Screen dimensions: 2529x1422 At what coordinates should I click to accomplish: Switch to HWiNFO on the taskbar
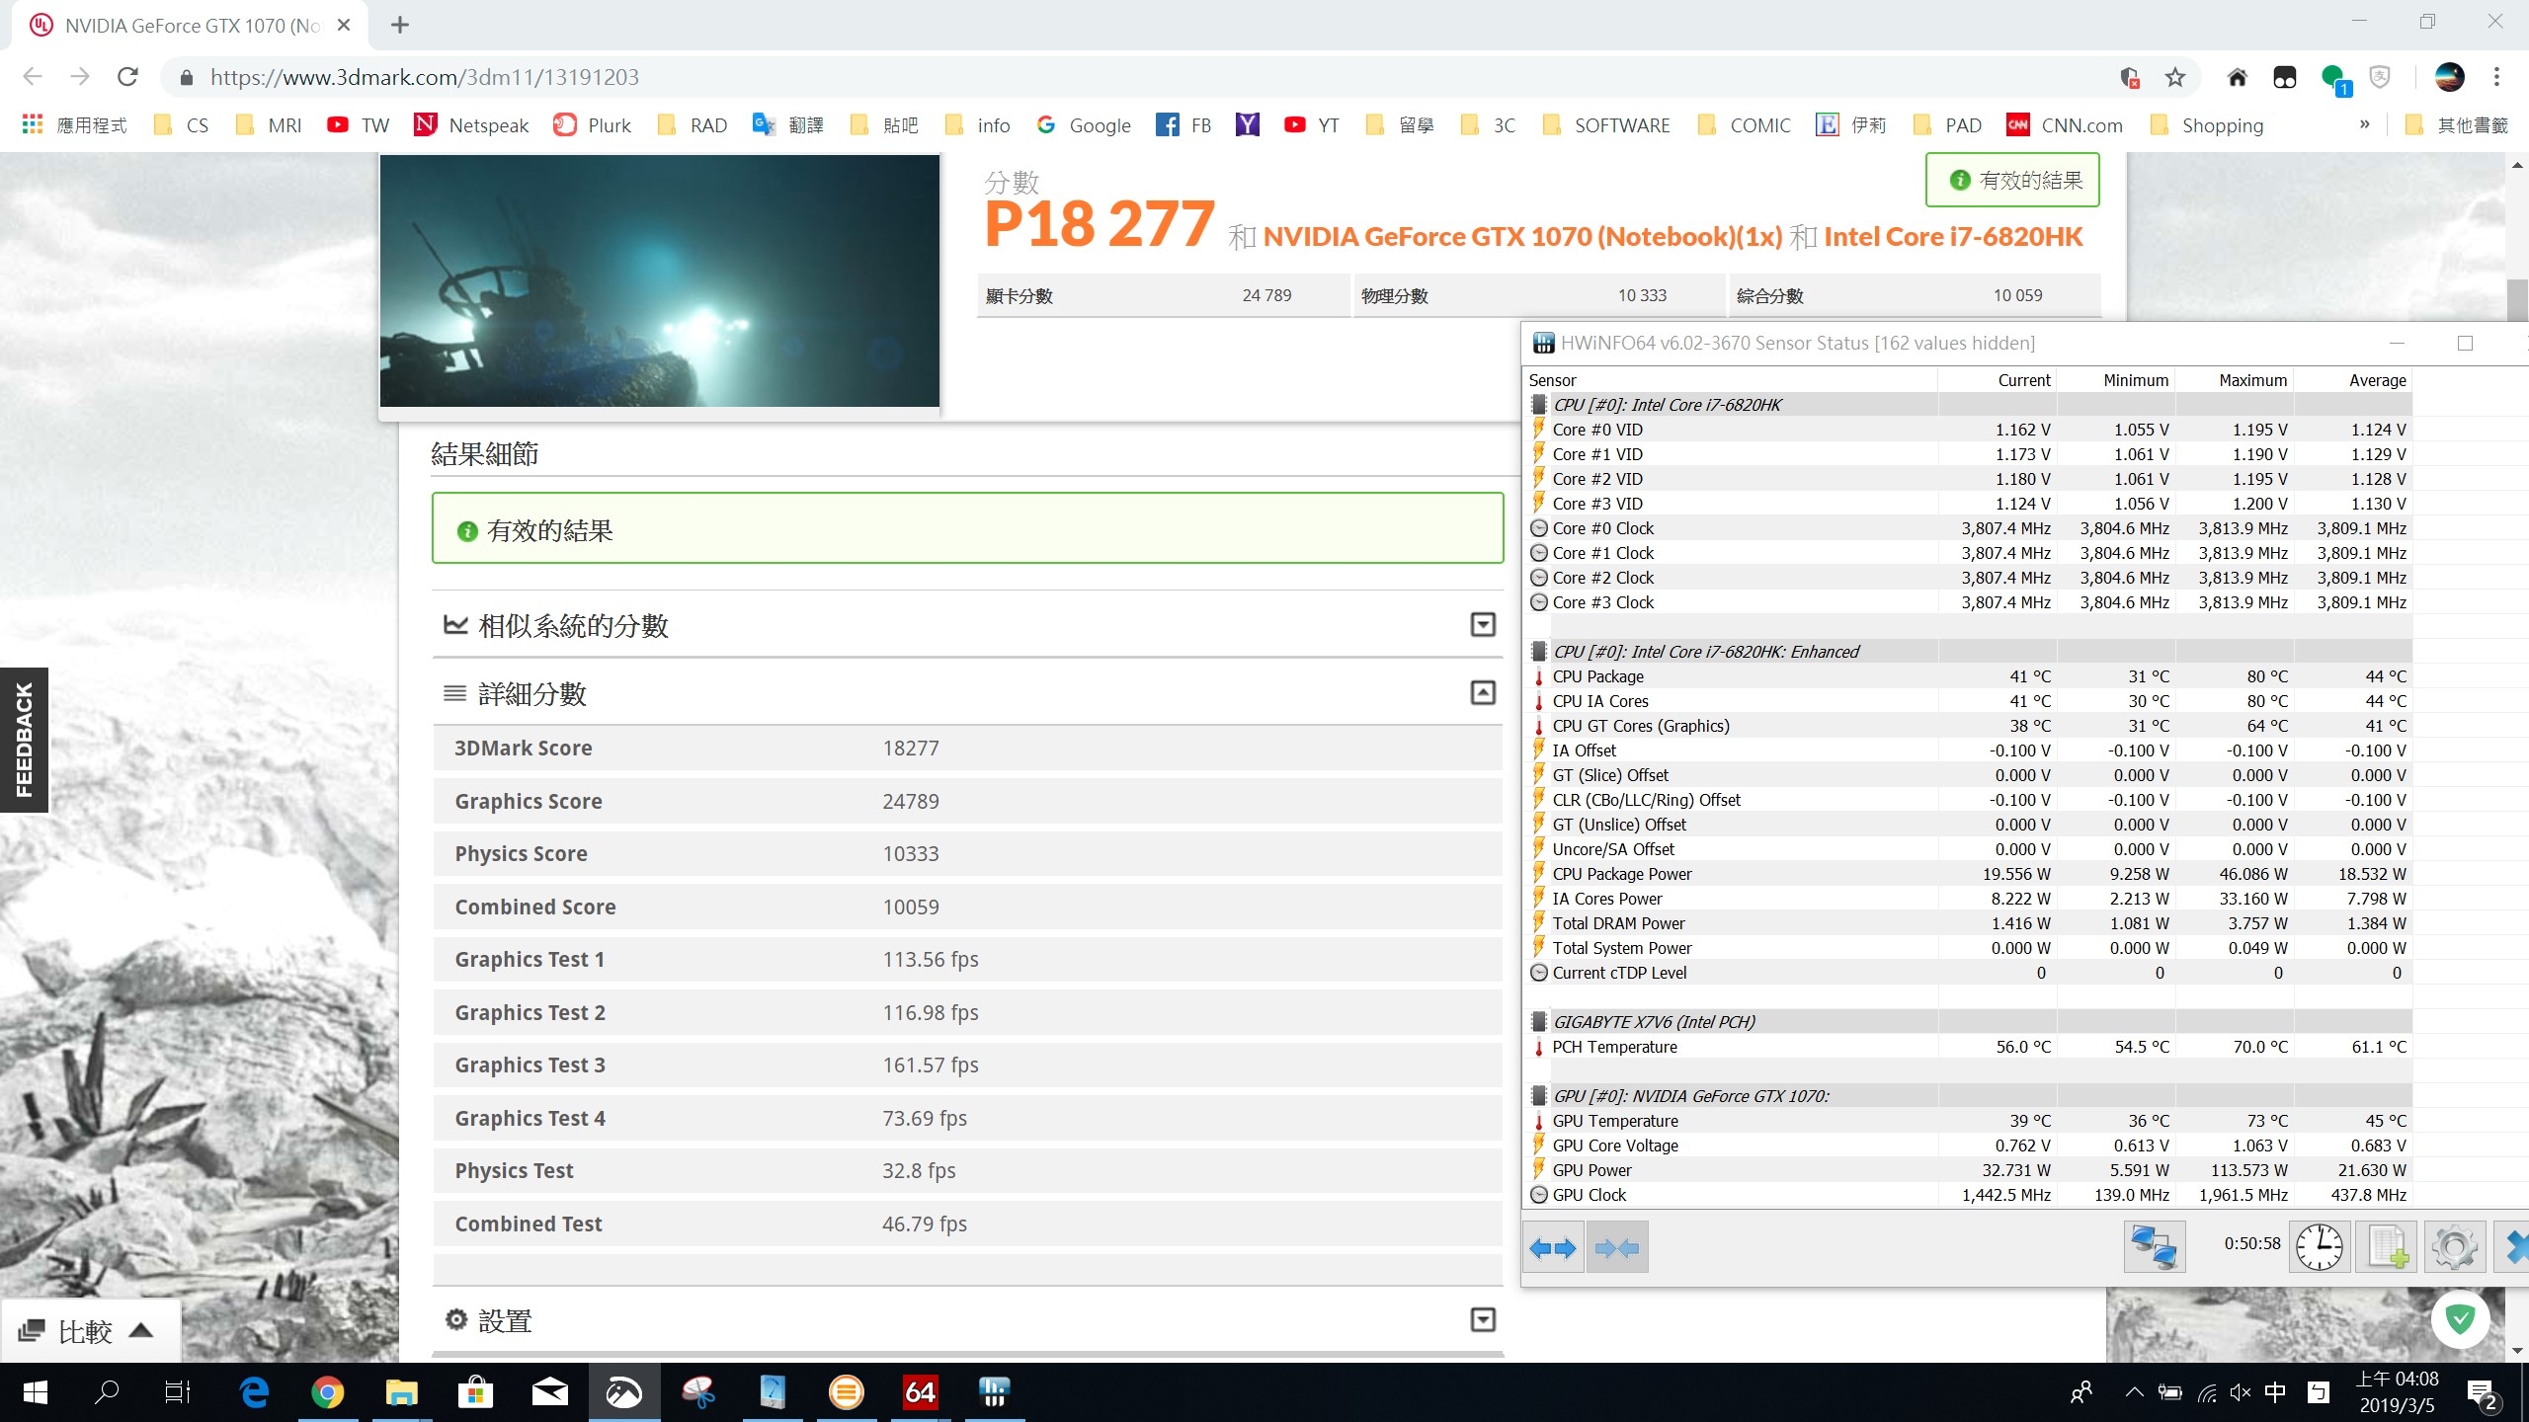994,1392
